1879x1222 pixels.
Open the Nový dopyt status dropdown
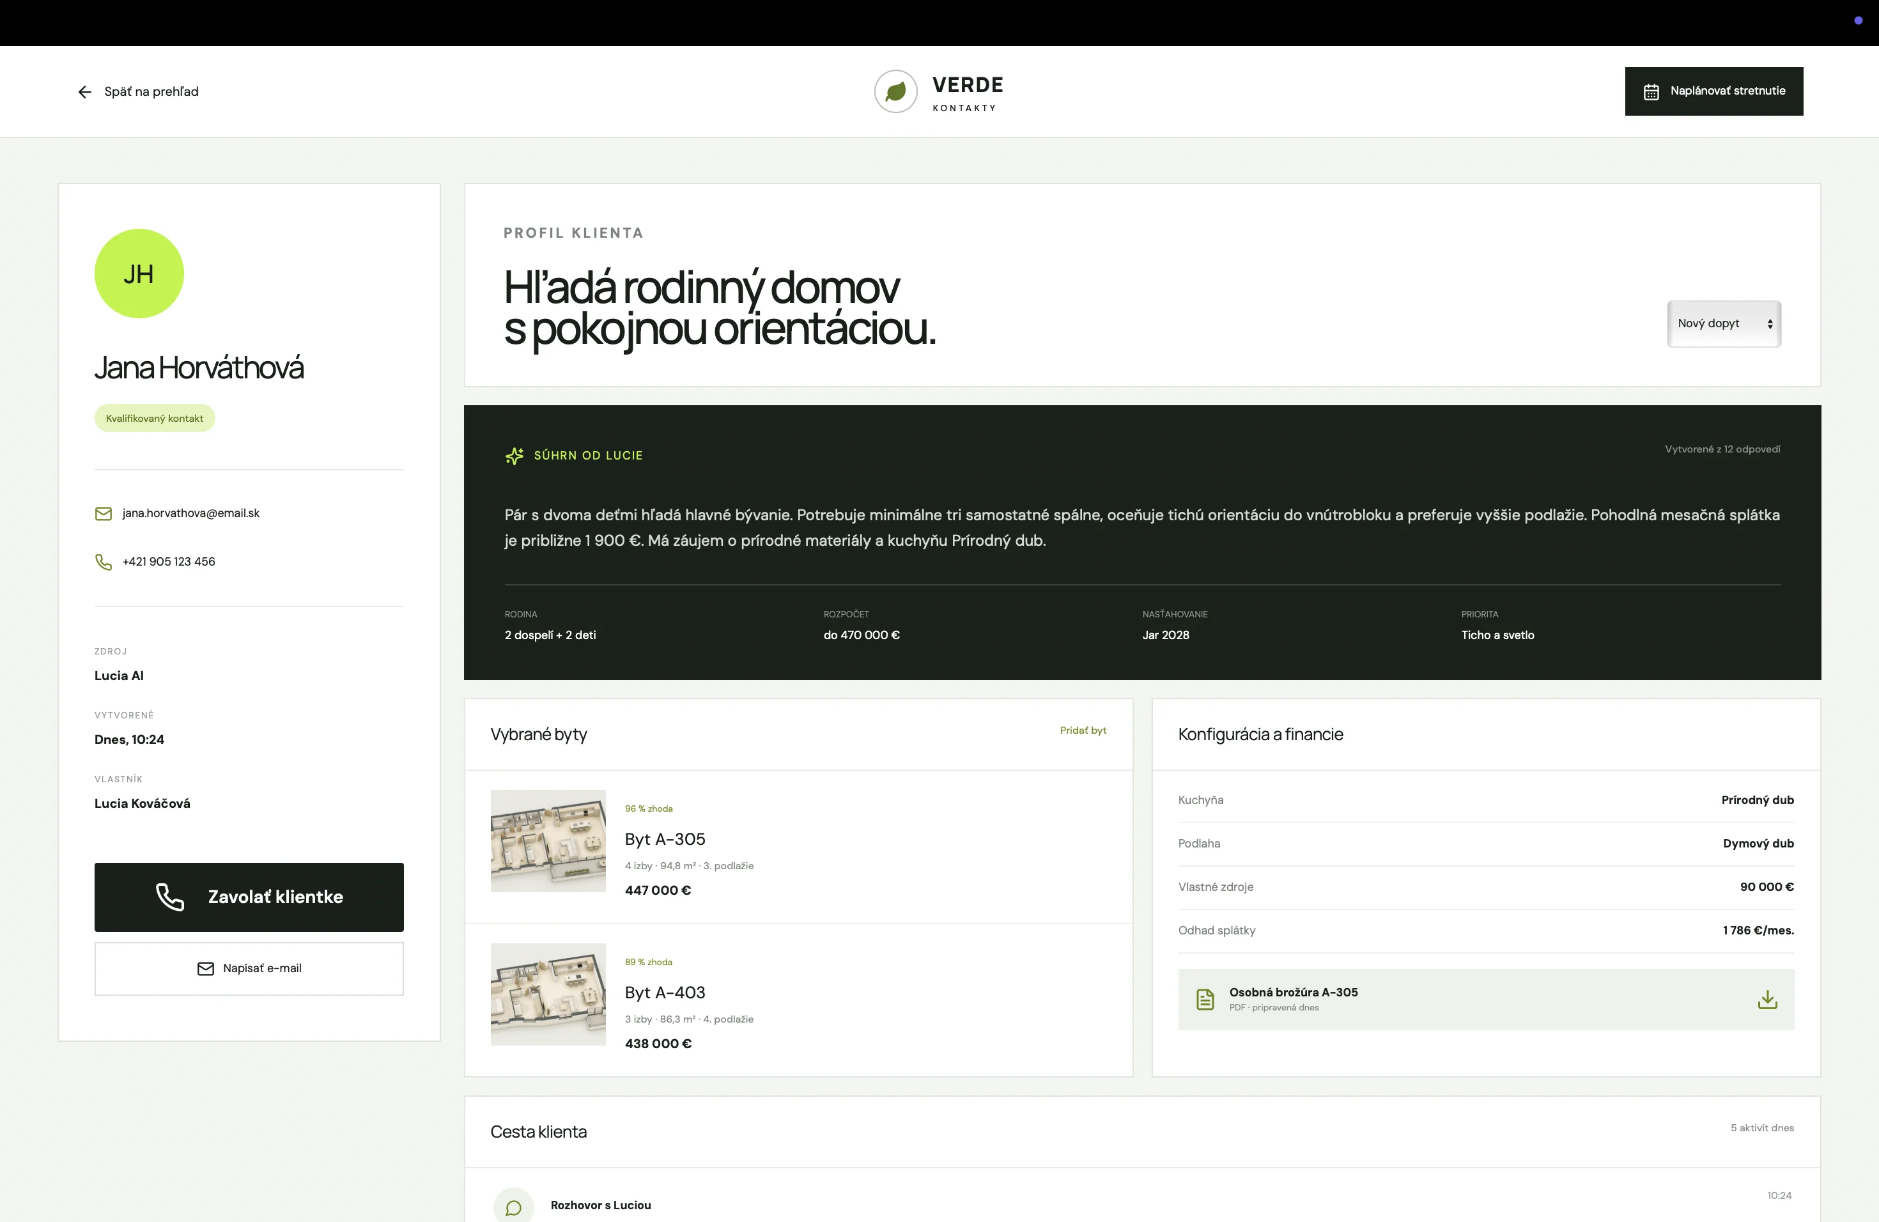coord(1724,323)
